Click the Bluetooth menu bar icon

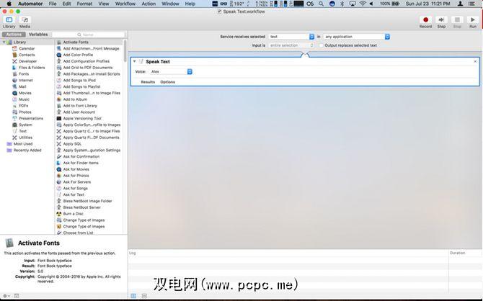[x=342, y=4]
